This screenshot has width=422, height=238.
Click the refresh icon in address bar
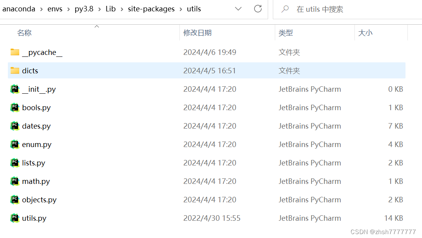tap(258, 9)
